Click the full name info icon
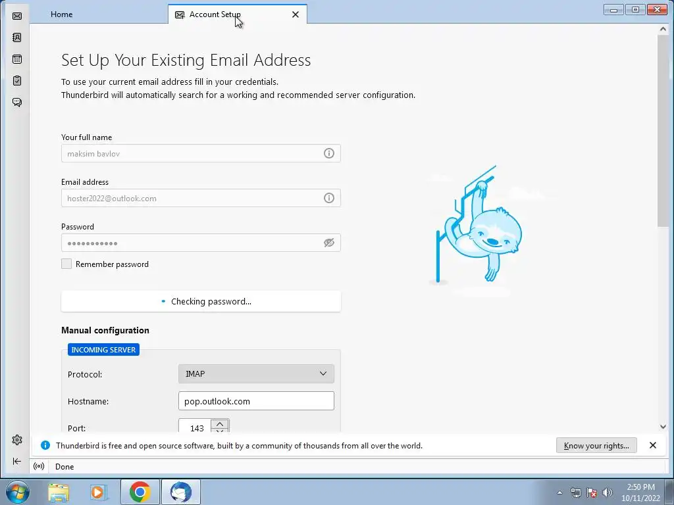This screenshot has width=674, height=505. (x=329, y=153)
